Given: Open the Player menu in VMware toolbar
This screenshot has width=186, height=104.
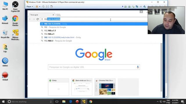Looking at the screenshot, I should tap(30, 6).
